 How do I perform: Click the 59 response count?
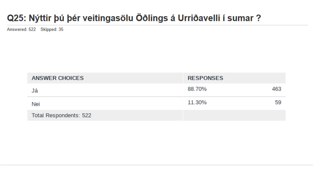point(278,102)
